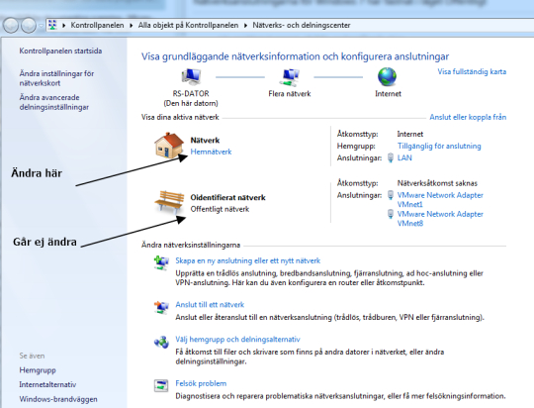The height and width of the screenshot is (408, 534).
Task: Open Kontrollpanelen startsida link
Action: click(x=60, y=51)
